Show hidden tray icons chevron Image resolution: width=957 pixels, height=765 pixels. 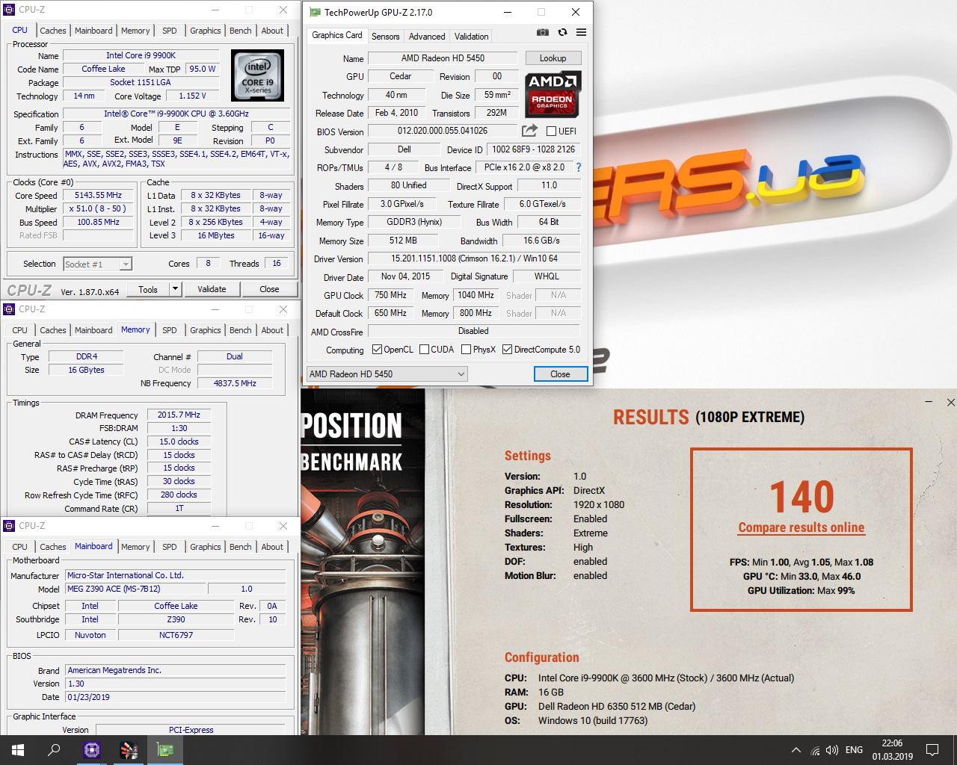[796, 750]
